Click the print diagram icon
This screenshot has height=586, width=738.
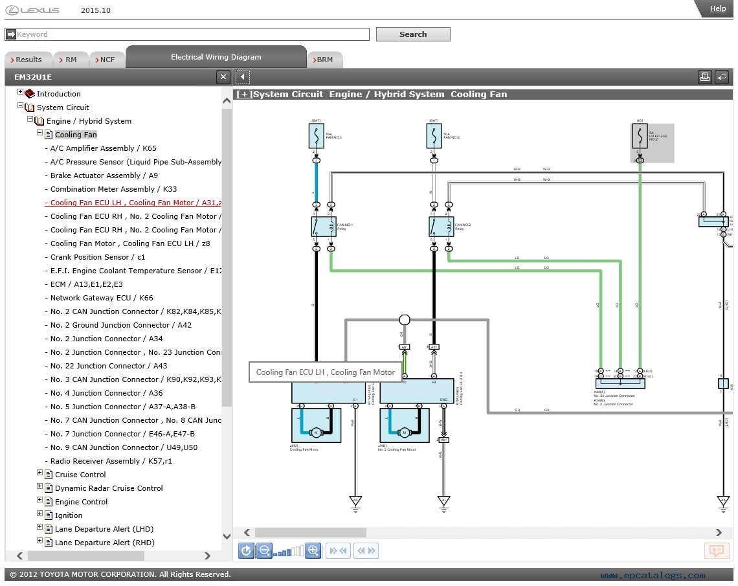point(704,76)
